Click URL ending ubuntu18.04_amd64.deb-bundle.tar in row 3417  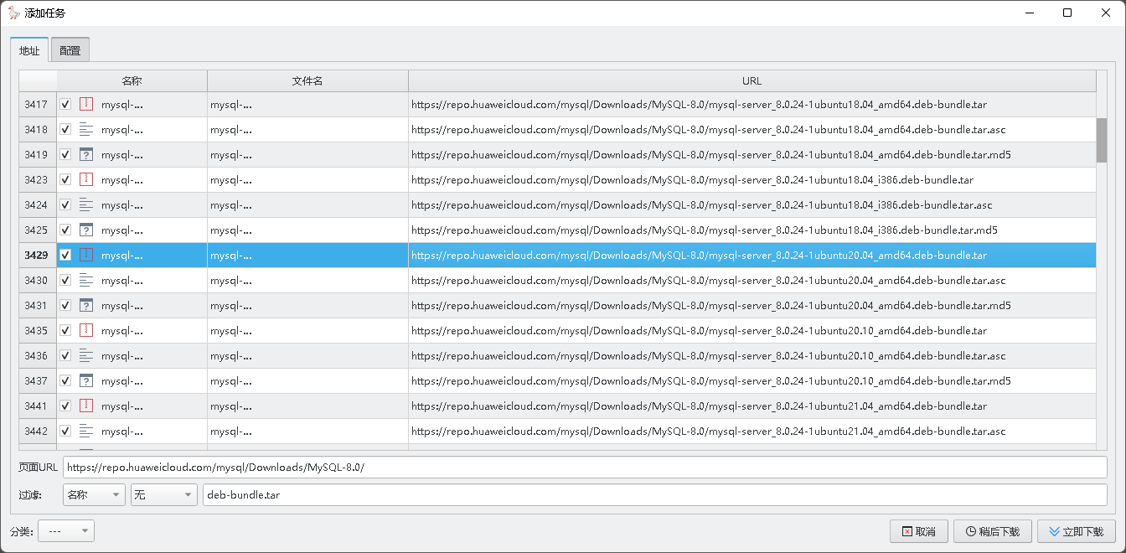pyautogui.click(x=699, y=105)
